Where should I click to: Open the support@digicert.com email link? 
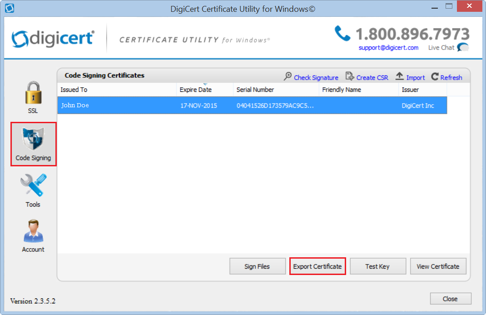[x=388, y=48]
